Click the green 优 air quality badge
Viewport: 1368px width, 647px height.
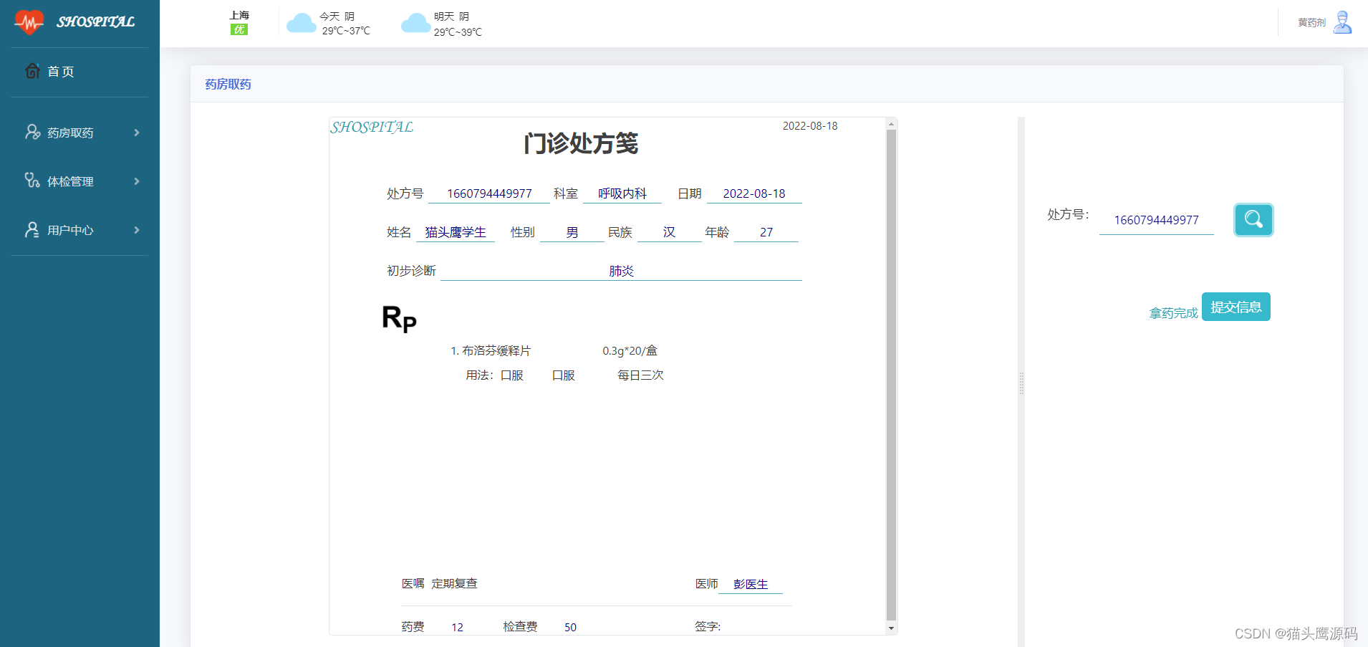239,29
